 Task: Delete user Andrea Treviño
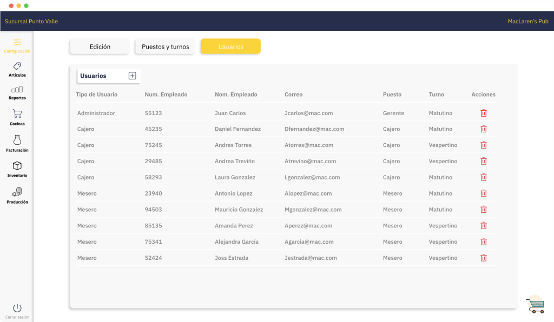(x=484, y=161)
